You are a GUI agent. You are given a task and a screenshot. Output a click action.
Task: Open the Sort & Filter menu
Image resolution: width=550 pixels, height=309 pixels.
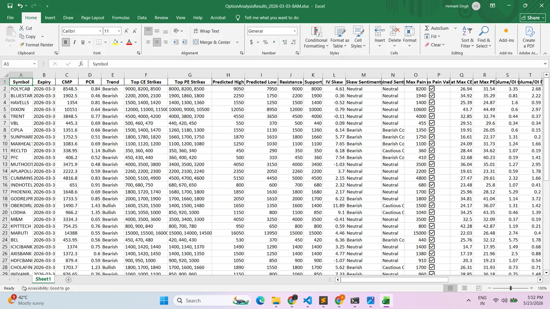click(467, 37)
